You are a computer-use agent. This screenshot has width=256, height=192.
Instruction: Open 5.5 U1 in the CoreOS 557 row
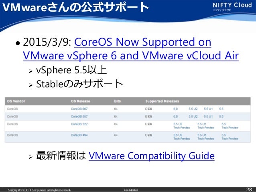[208, 117]
